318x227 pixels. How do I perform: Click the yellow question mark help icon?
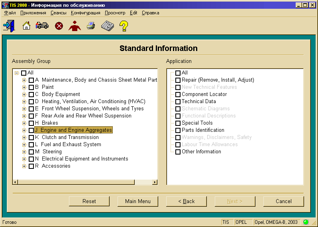(x=124, y=26)
